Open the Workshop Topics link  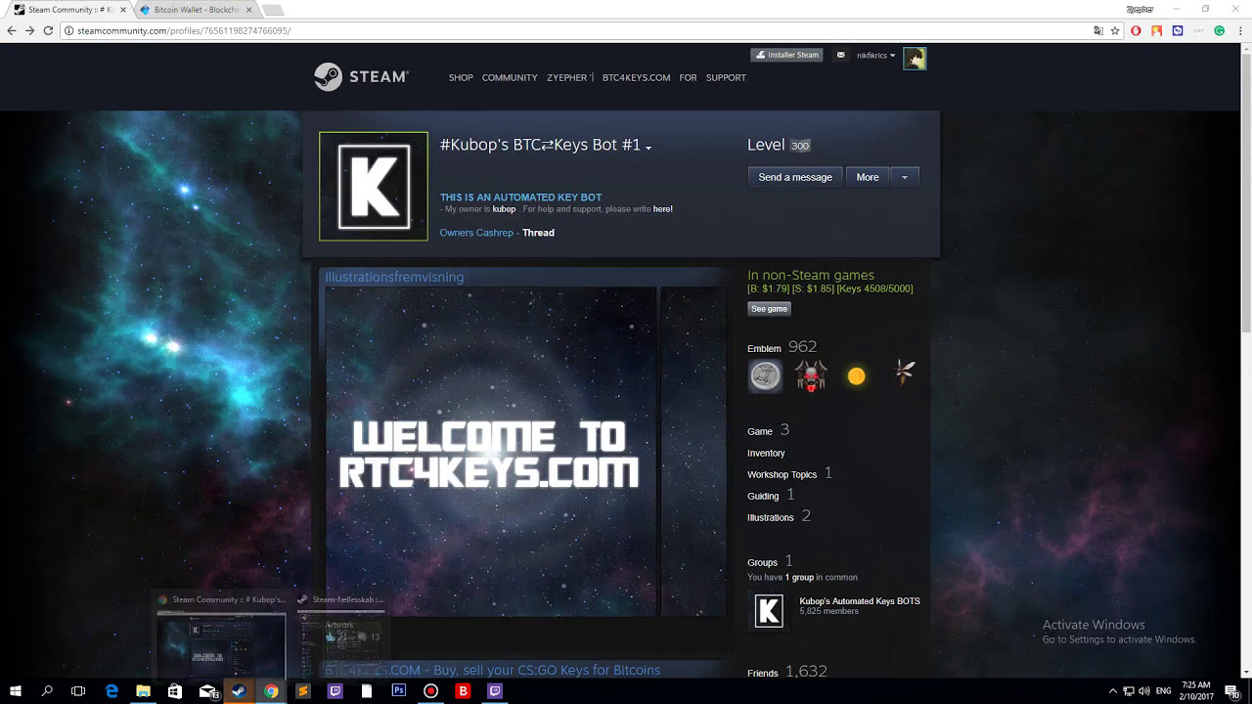coord(789,473)
